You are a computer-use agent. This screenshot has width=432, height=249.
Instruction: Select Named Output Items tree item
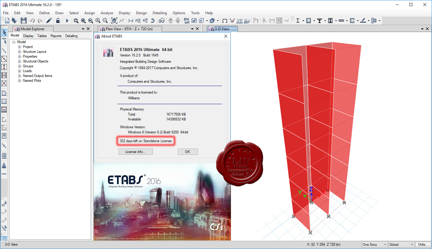pos(37,76)
